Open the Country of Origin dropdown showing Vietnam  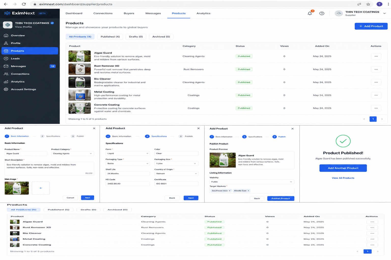point(176,174)
